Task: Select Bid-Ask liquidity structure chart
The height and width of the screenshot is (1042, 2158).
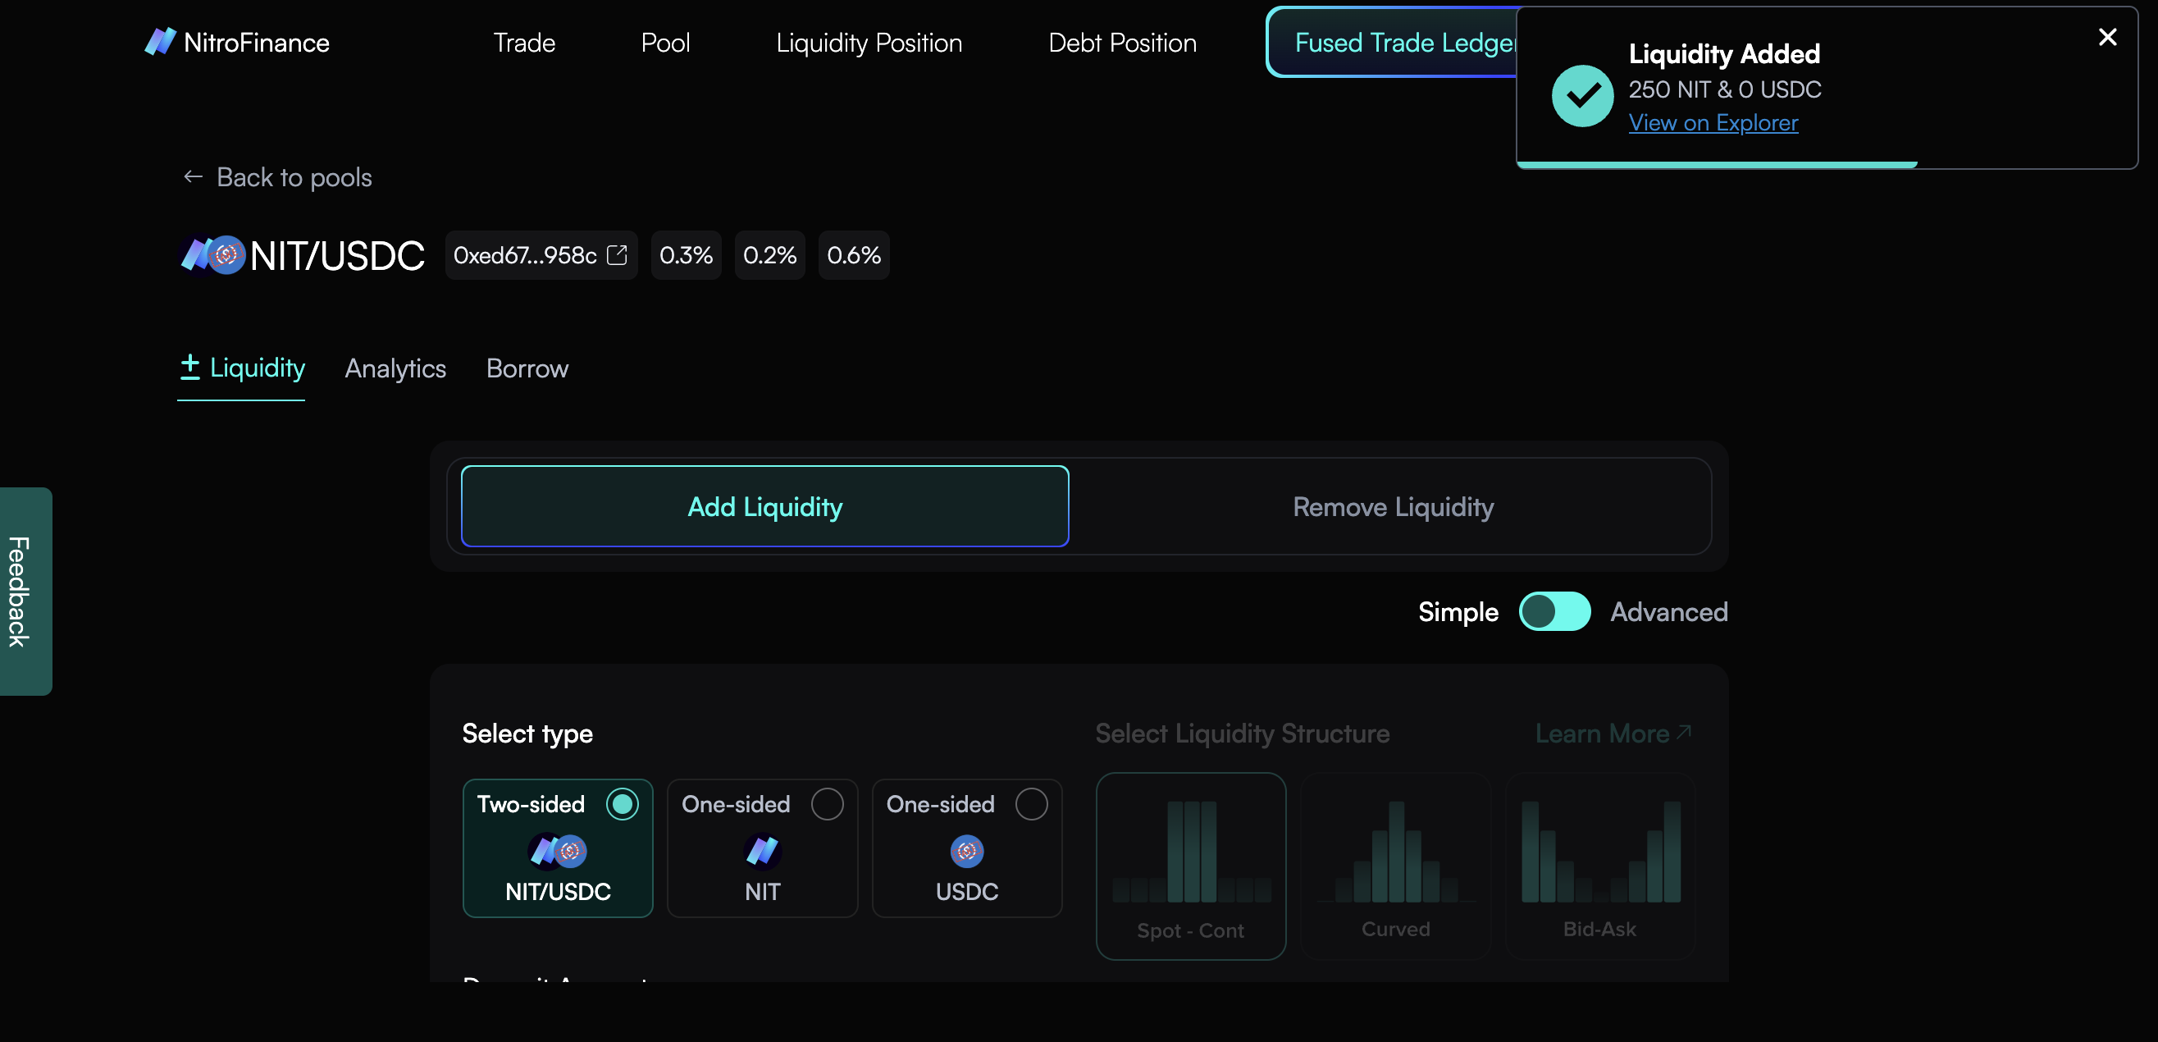Action: pos(1600,865)
